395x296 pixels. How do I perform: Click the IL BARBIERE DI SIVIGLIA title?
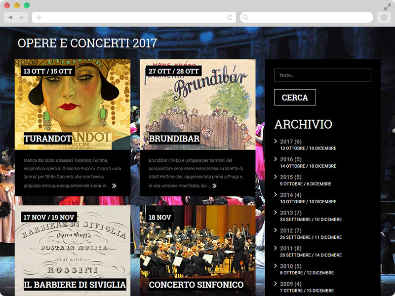75,285
